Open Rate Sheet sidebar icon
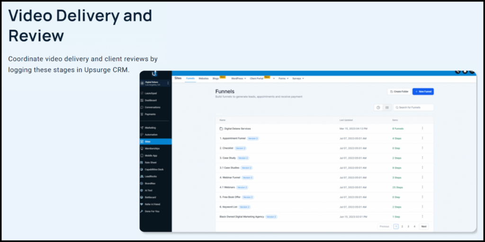The height and width of the screenshot is (242, 485). pyautogui.click(x=142, y=163)
